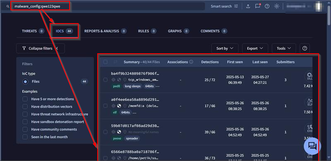Toggle the light/dark theme sun icon
The height and width of the screenshot is (161, 331).
click(x=276, y=6)
